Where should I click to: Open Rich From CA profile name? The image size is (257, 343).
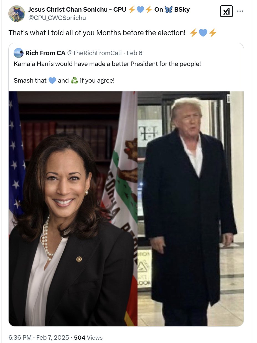coord(45,53)
